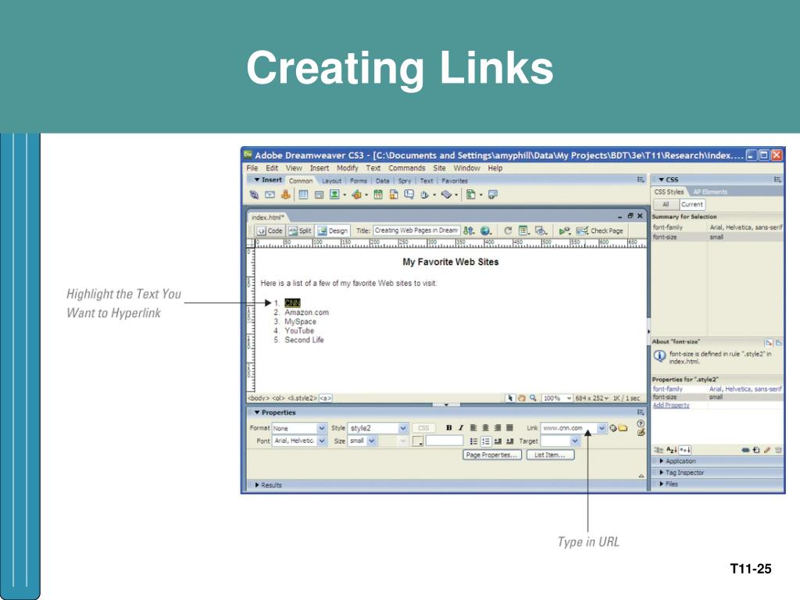Viewport: 800px width, 600px height.
Task: Open the Commands menu
Action: 406,168
